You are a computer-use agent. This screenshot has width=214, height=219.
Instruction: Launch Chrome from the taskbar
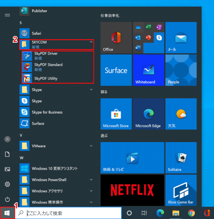coord(191,213)
